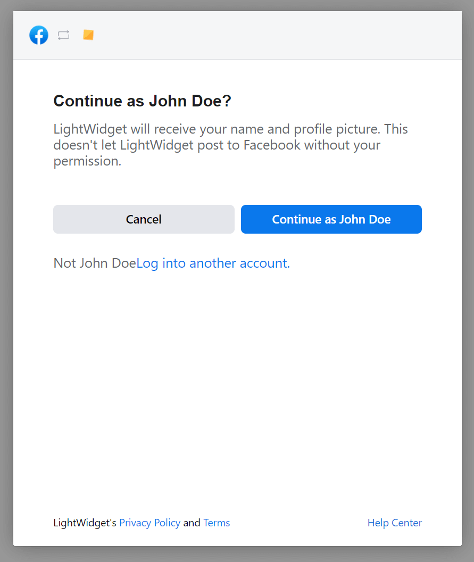The width and height of the screenshot is (474, 562).
Task: Continue as John Doe
Action: point(331,219)
